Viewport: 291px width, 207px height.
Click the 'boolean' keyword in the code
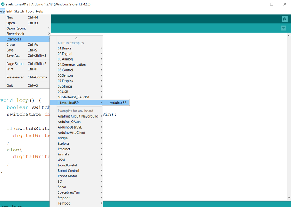click(x=18, y=108)
